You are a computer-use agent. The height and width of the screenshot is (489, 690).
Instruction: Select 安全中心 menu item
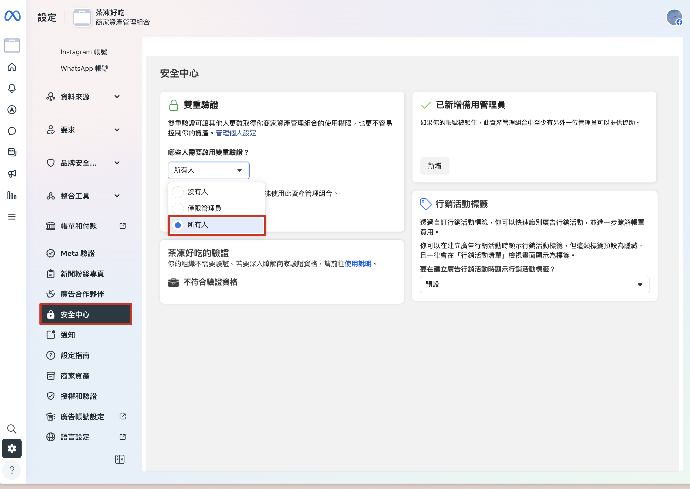point(86,314)
